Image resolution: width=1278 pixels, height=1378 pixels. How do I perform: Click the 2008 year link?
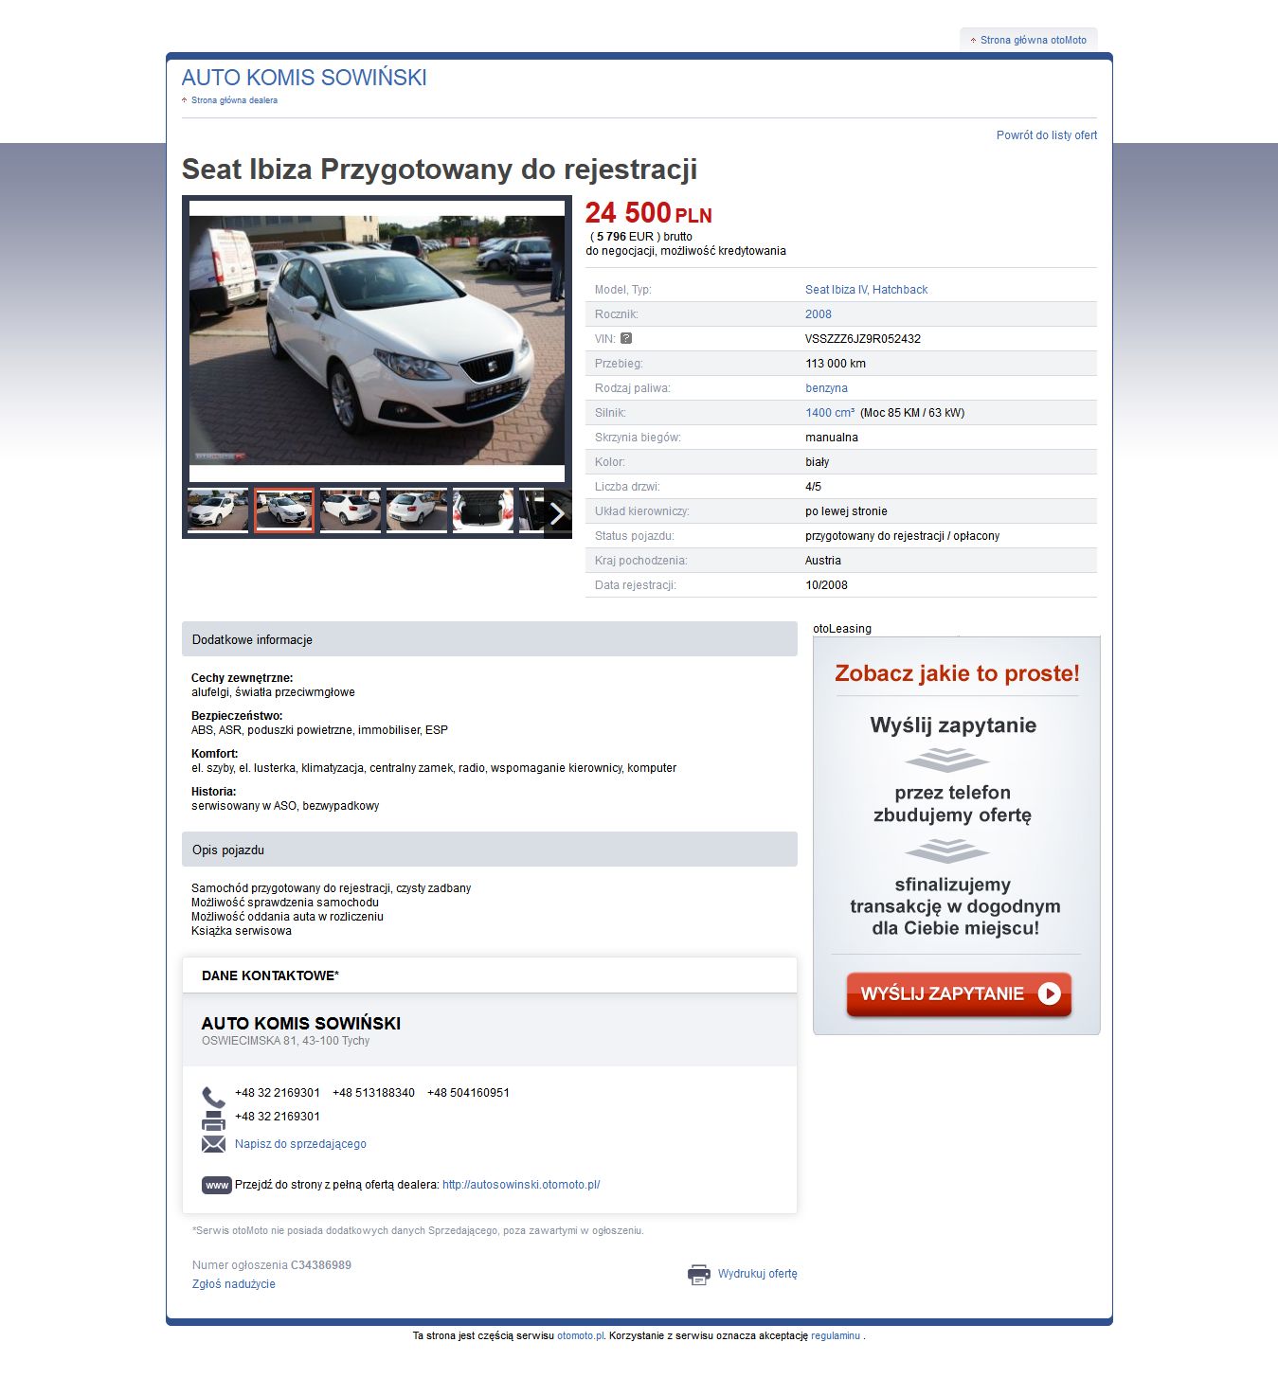tap(819, 314)
